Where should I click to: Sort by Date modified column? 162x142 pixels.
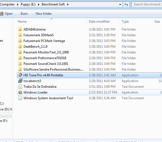99,22
